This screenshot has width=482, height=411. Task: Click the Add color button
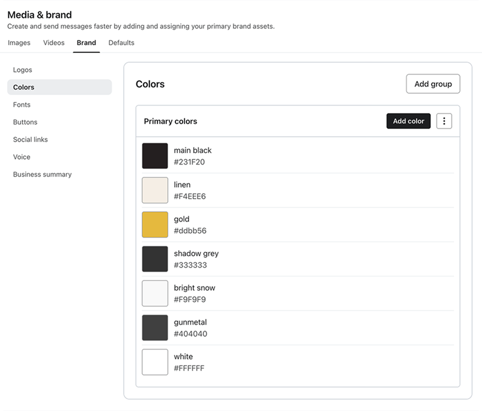click(408, 121)
